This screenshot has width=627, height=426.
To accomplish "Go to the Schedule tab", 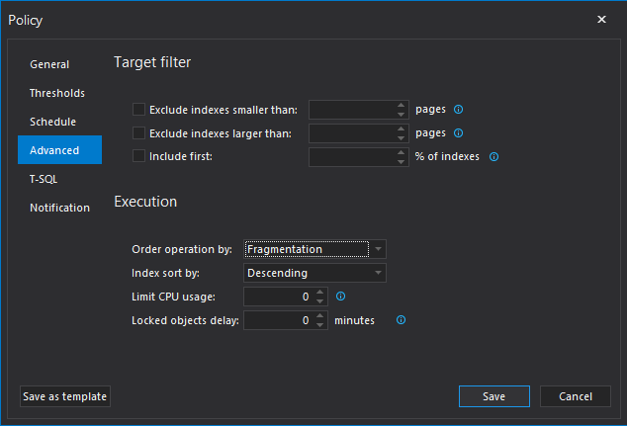I will coord(53,122).
